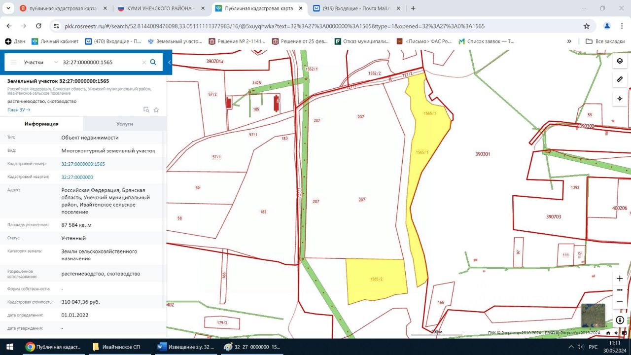Viewport: 631px width, 355px height.
Task: Select the measurement ruler tool
Action: coord(620,79)
